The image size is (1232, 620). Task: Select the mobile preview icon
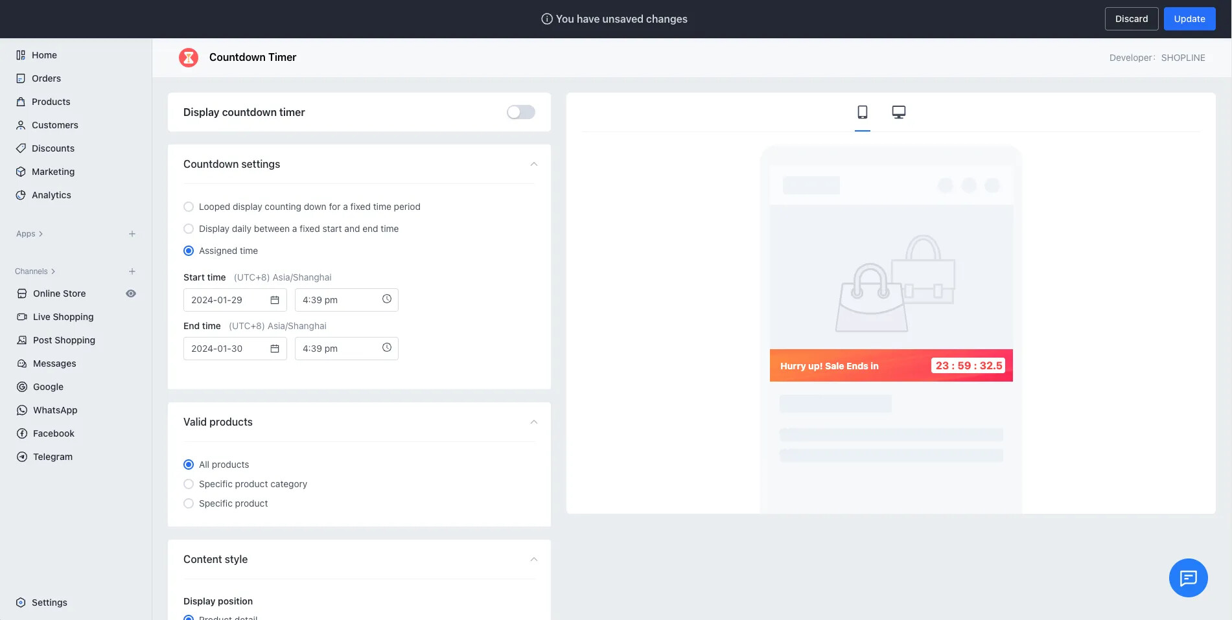tap(862, 112)
